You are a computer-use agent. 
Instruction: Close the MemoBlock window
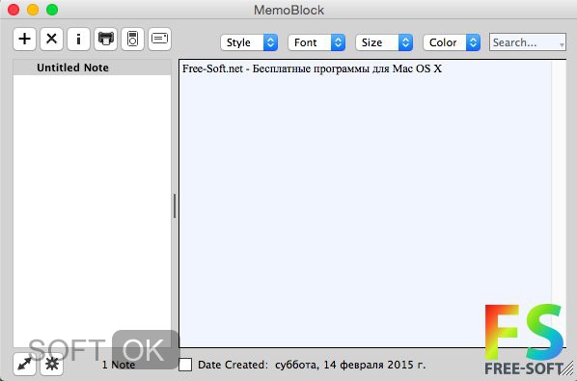[14, 10]
